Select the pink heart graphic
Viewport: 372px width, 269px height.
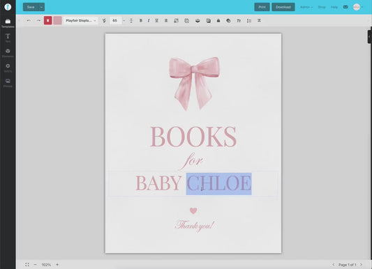[x=193, y=210]
